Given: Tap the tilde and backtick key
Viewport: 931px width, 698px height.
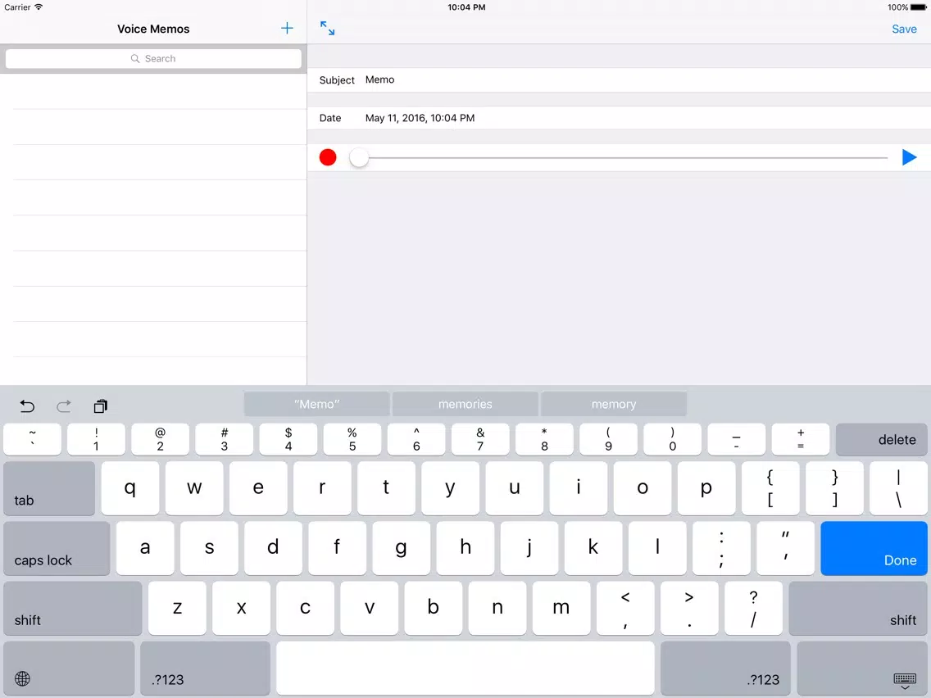Looking at the screenshot, I should click(x=32, y=439).
